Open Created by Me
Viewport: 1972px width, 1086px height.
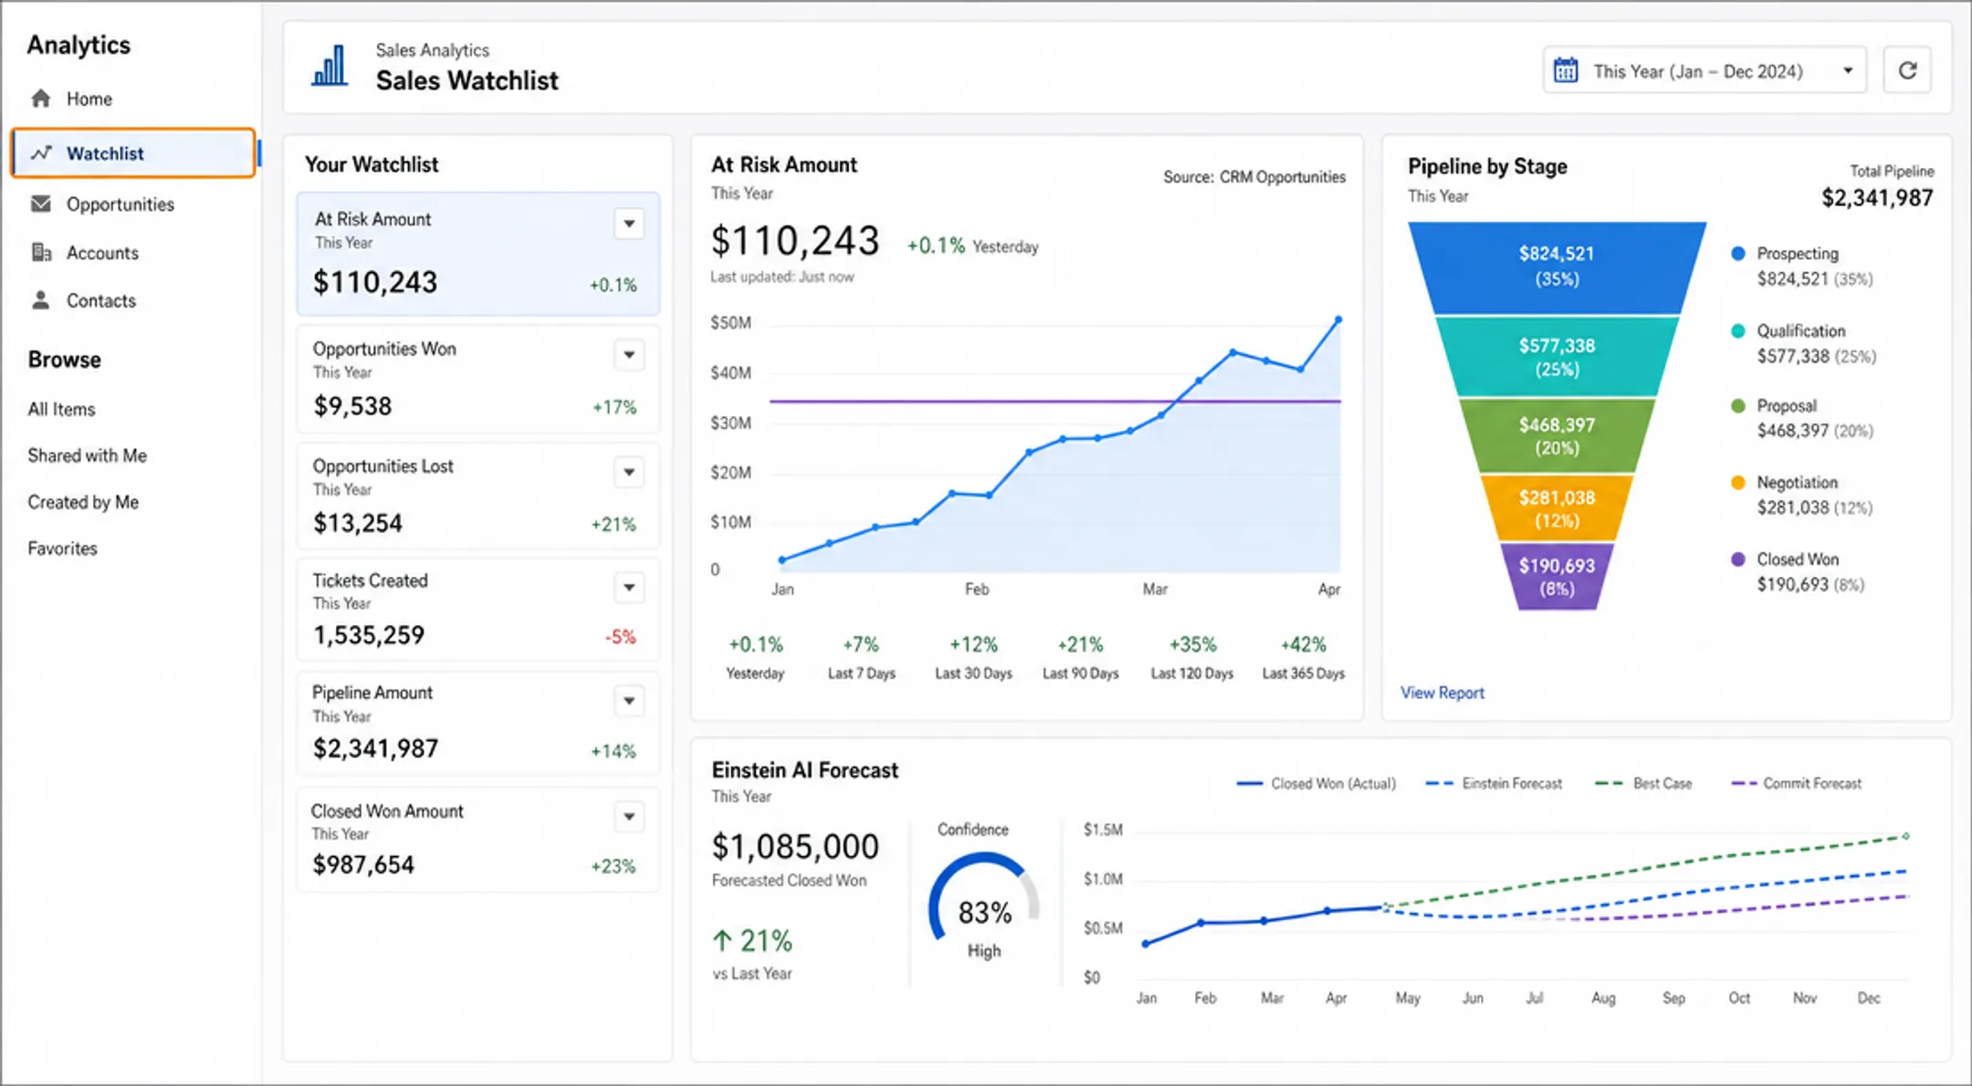click(83, 502)
